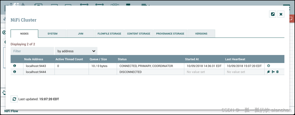Open the Content Storage tab

[x=139, y=34]
